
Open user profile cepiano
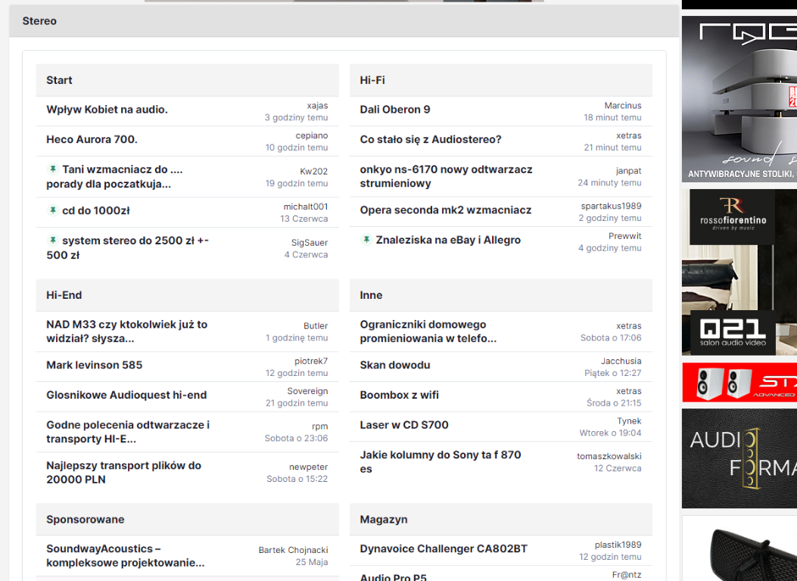(312, 135)
